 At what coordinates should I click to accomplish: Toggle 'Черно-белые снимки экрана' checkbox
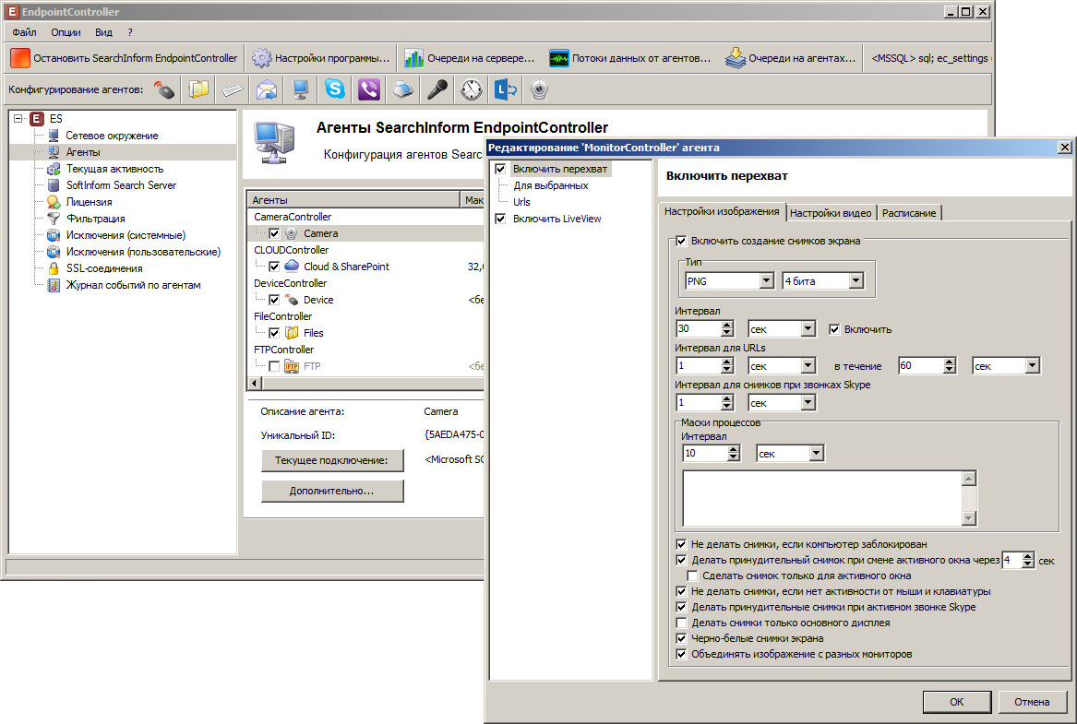682,638
